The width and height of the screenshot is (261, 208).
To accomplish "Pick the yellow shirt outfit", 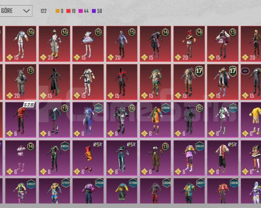I will coord(251,120).
